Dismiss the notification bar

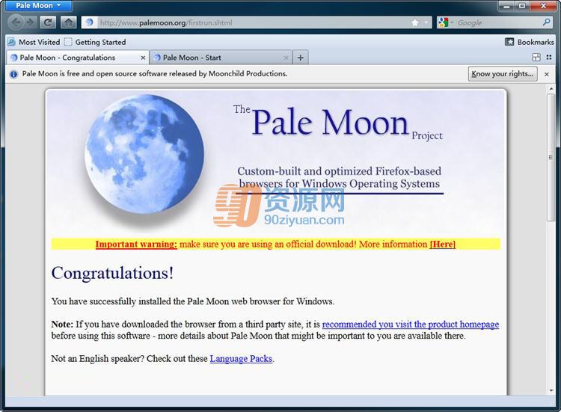coord(546,74)
